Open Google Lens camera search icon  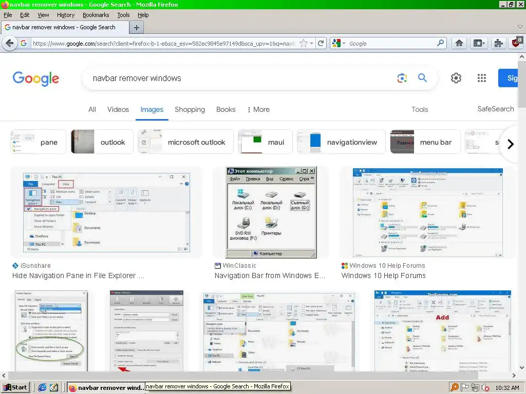(x=402, y=78)
